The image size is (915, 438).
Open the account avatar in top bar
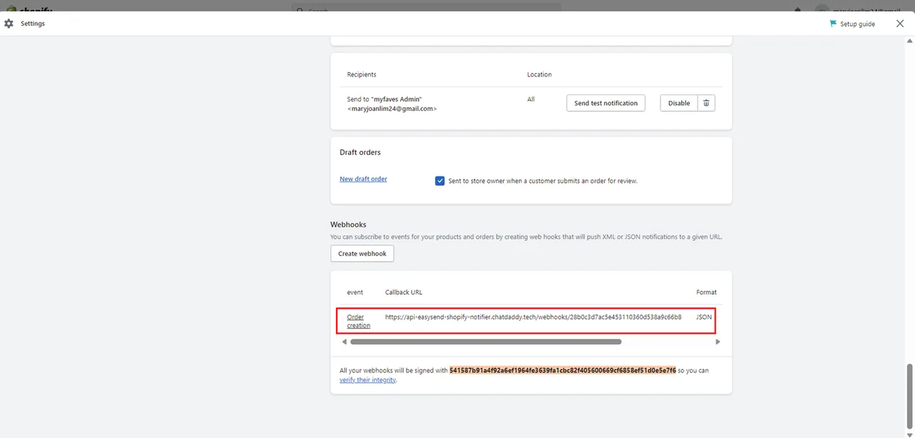pyautogui.click(x=822, y=10)
